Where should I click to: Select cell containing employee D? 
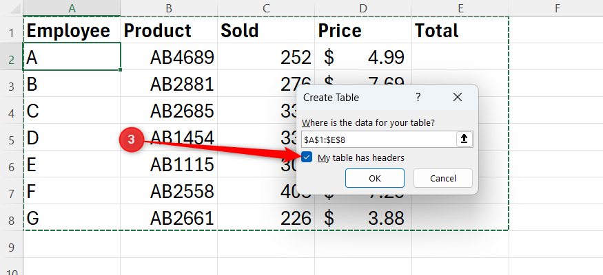tap(72, 137)
